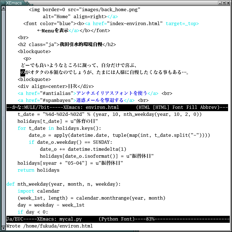Click the mycal.py mode line
Viewport: 232px width, 232px height.
click(x=118, y=219)
